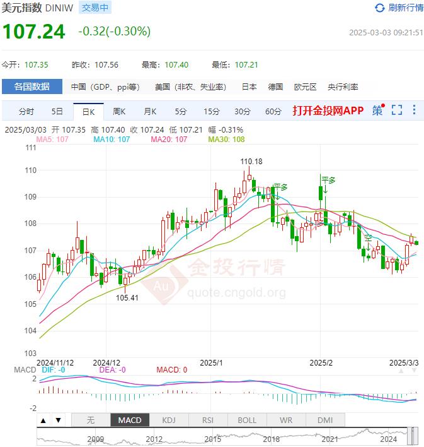Click 打开金投网APP link
This screenshot has width=424, height=447.
point(328,110)
